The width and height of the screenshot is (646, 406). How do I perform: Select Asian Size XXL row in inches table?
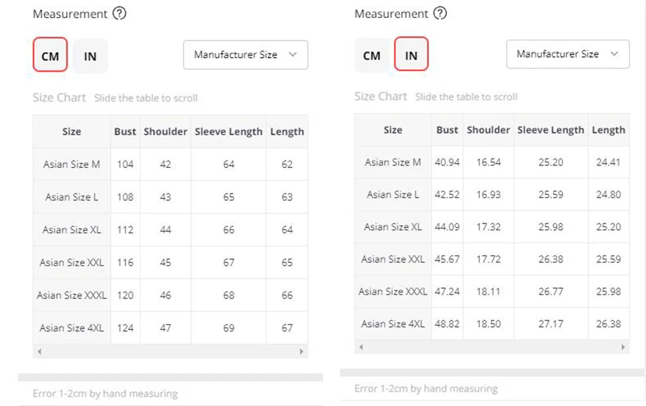pyautogui.click(x=393, y=259)
